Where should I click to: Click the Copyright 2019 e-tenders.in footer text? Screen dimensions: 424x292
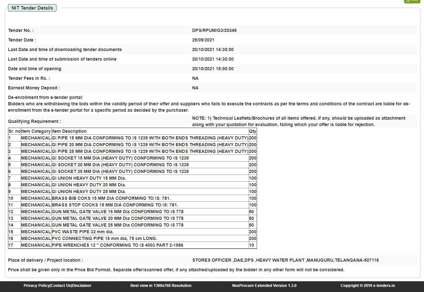pyautogui.click(x=368, y=286)
